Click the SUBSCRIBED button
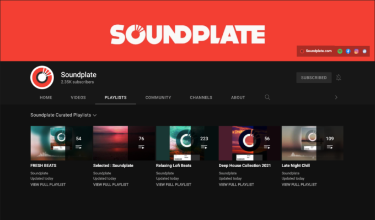 coord(314,78)
